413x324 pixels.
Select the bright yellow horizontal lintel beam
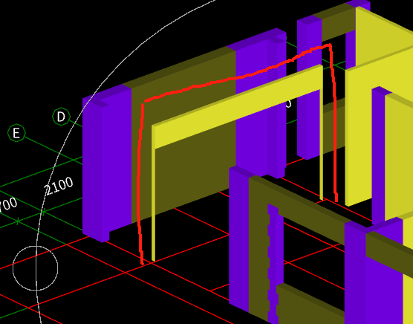pos(237,107)
